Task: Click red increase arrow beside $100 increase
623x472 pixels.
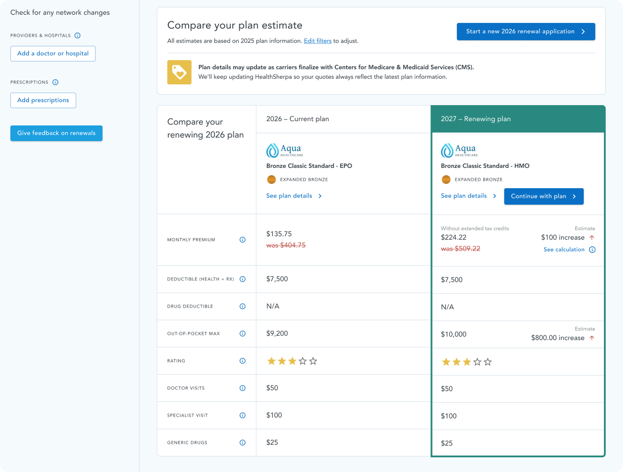Action: pos(592,238)
